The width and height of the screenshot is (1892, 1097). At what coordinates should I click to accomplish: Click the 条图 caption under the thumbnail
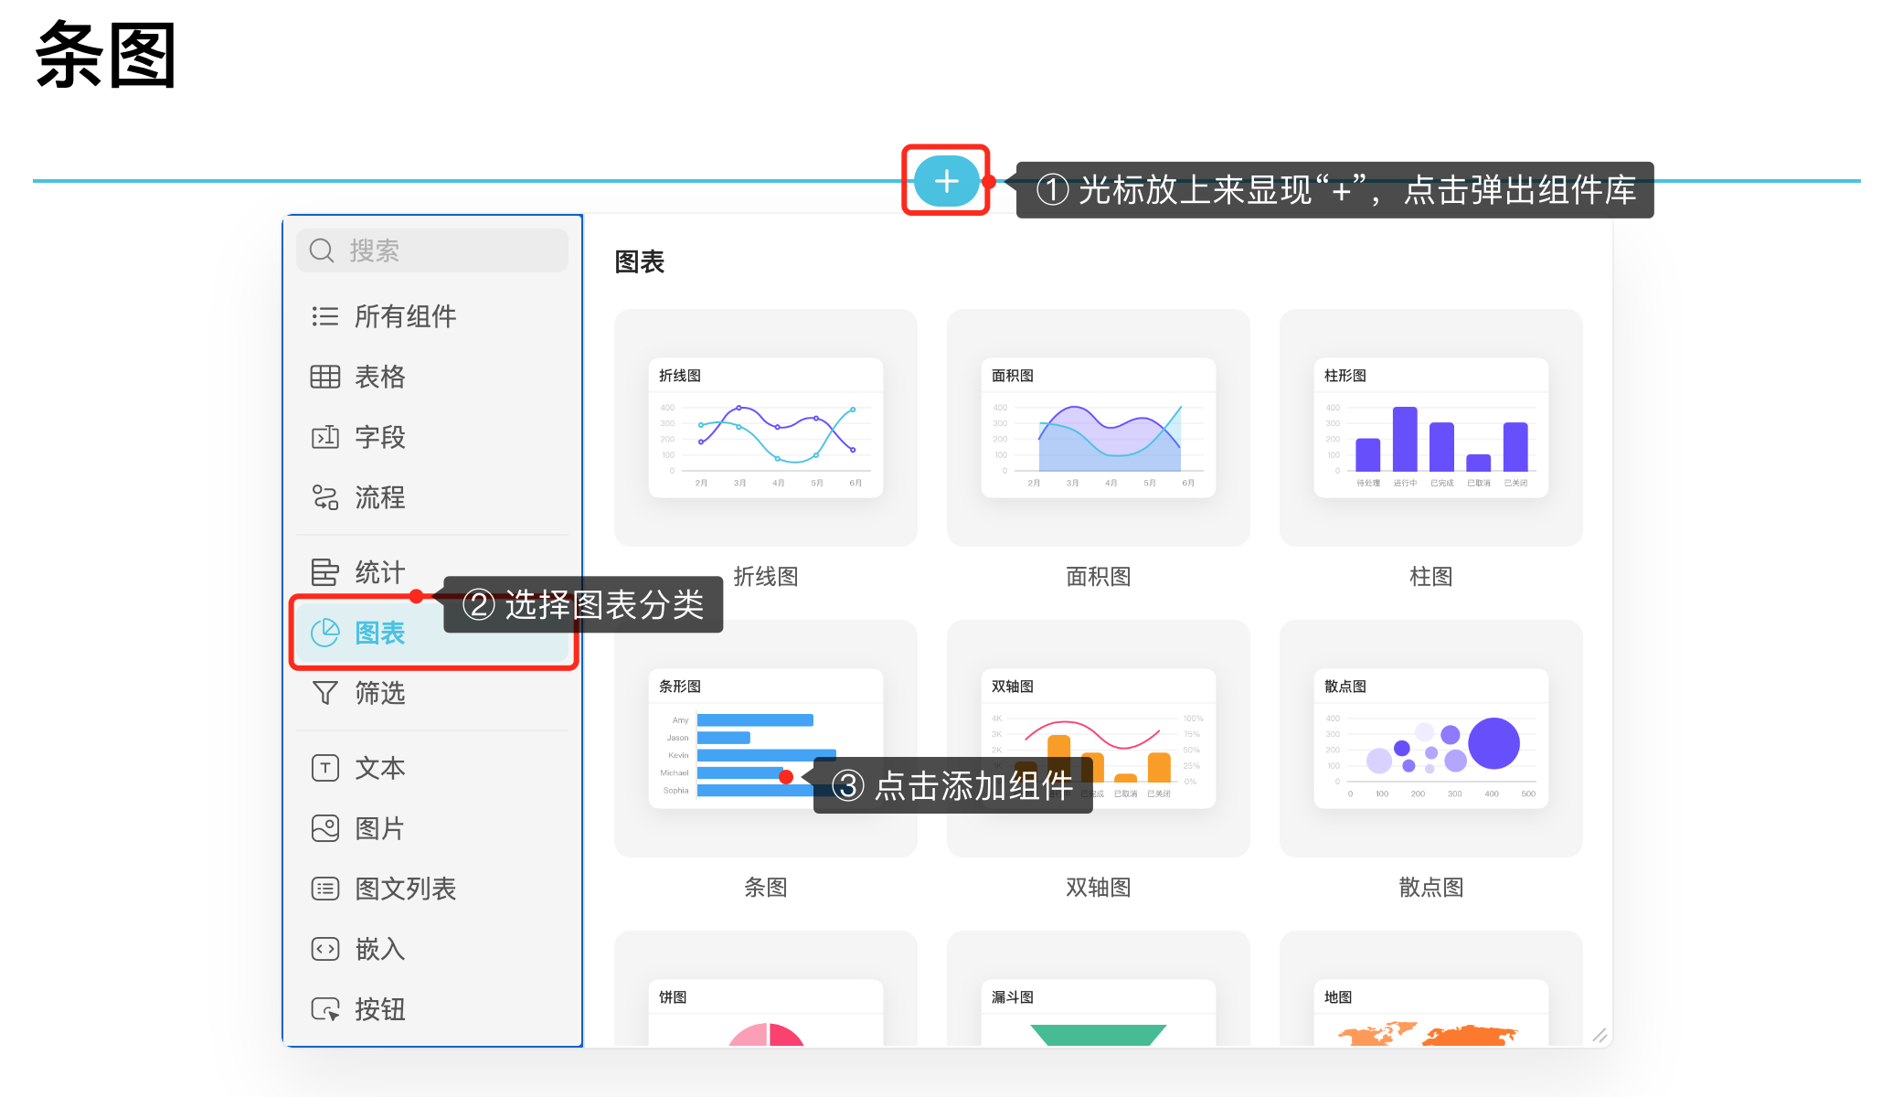[x=766, y=888]
